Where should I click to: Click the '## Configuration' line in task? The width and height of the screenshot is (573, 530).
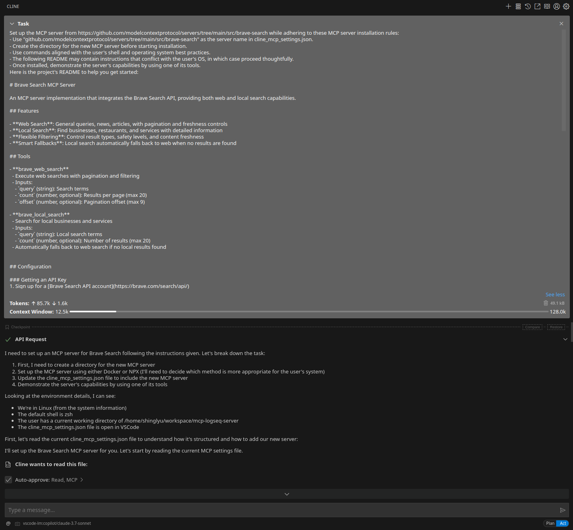[30, 267]
